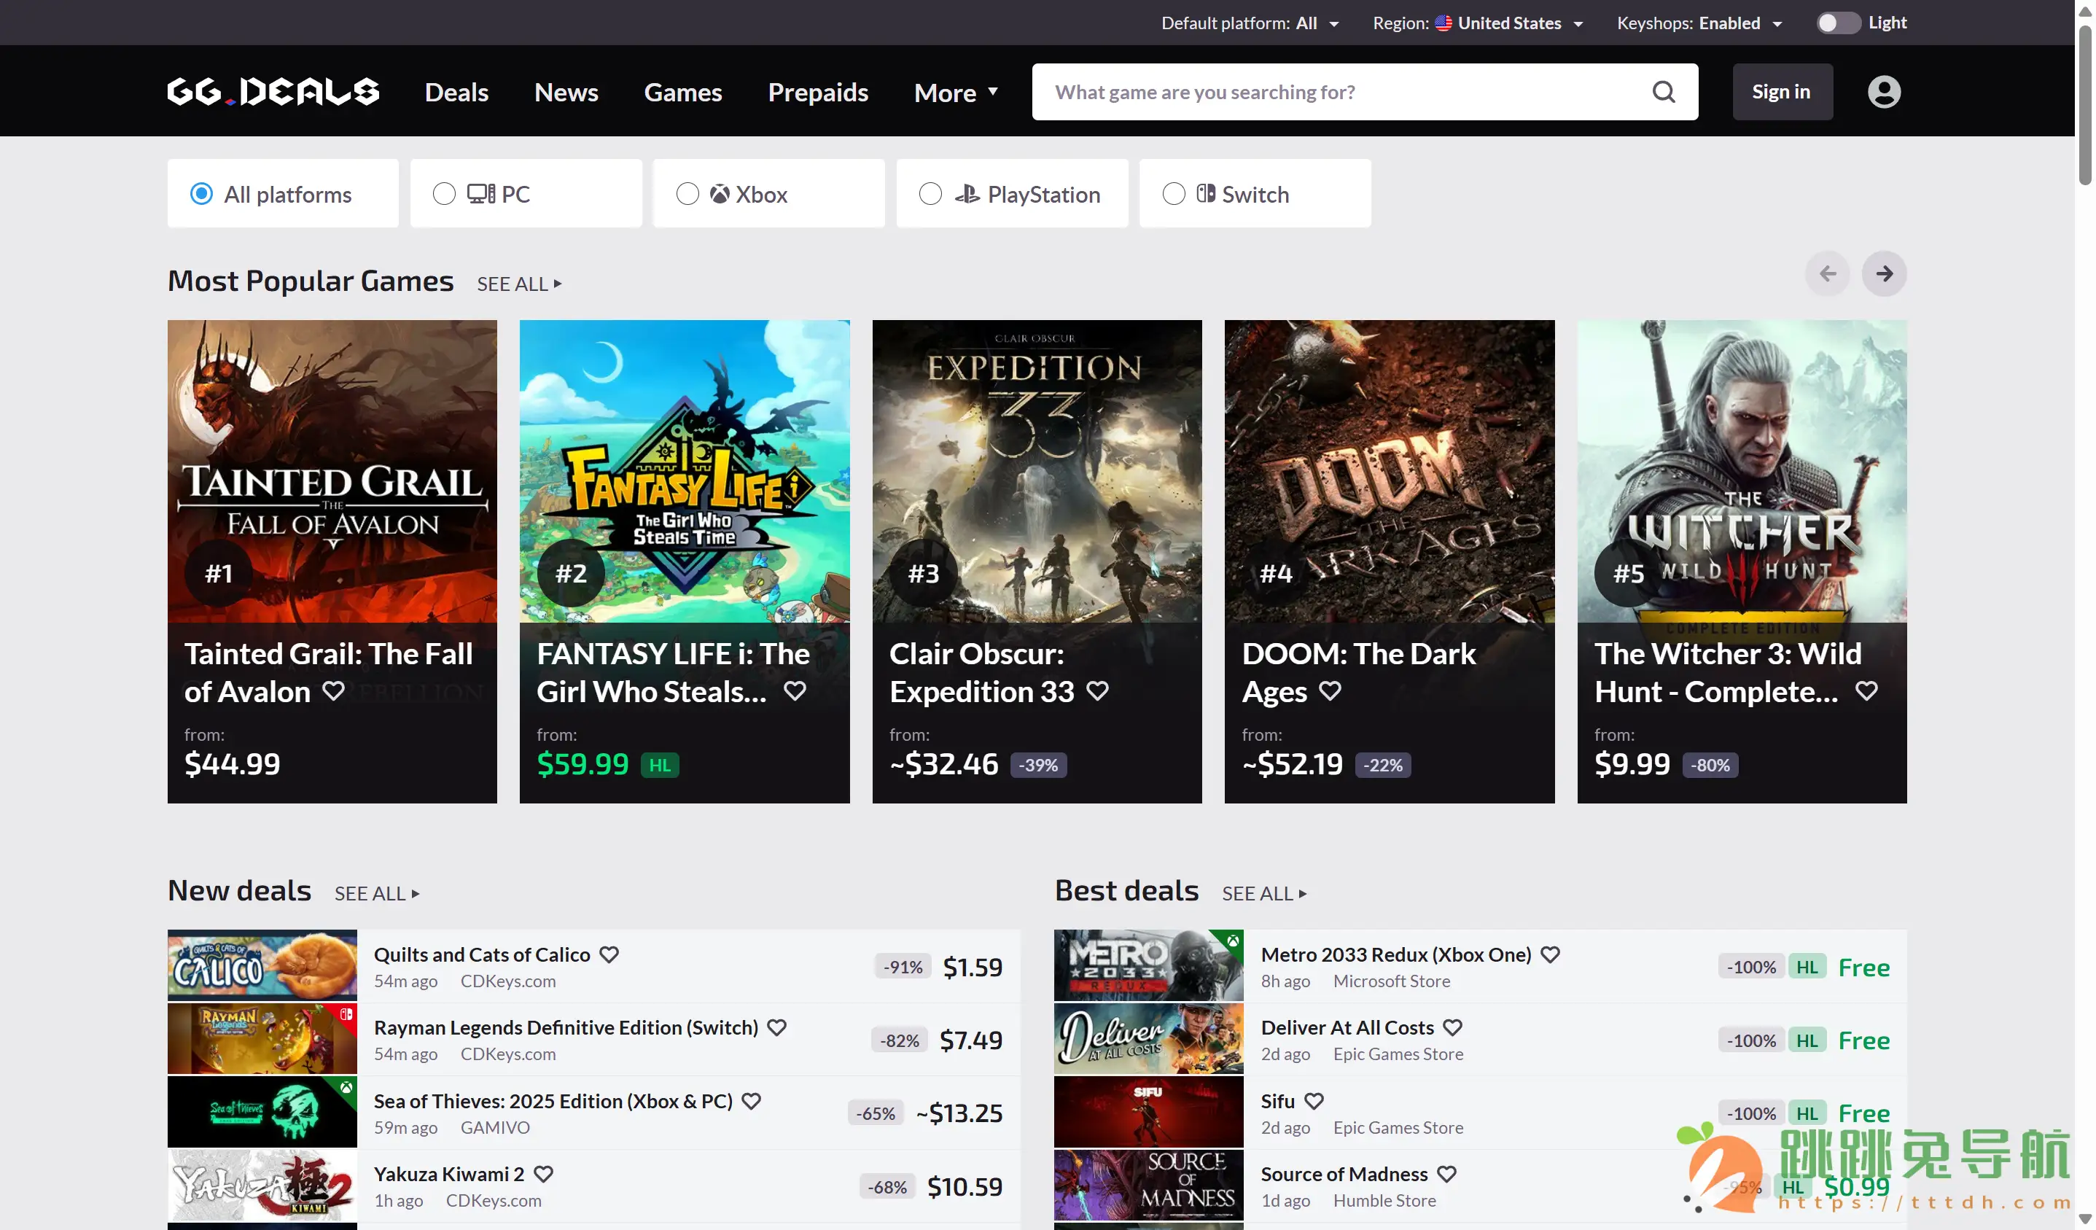Open the FANTASY LIFE i cover art

685,472
